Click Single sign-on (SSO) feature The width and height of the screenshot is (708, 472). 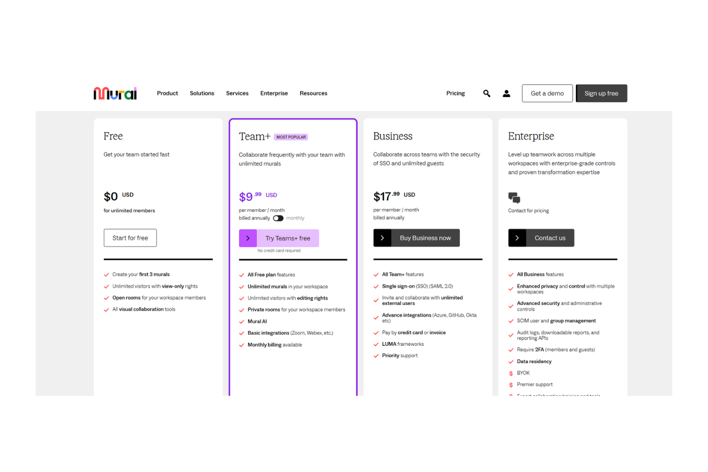click(417, 286)
